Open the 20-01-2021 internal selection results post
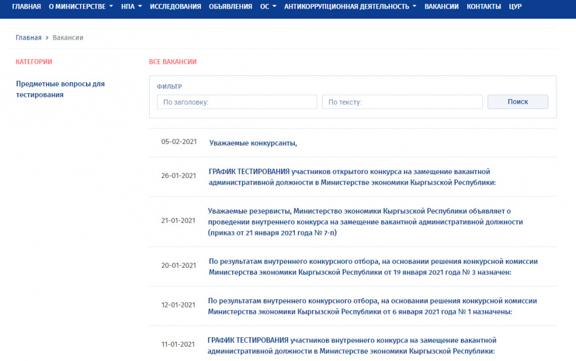 [373, 266]
